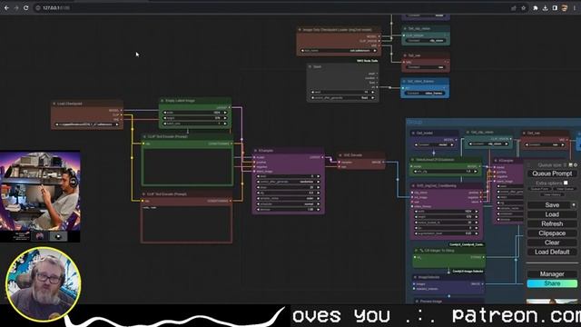This screenshot has height=327, width=581.
Task: Click the Queue Prompt button
Action: coord(552,173)
